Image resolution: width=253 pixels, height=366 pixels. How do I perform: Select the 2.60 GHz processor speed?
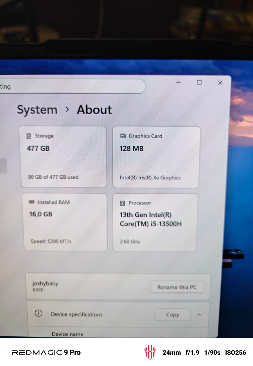point(130,241)
